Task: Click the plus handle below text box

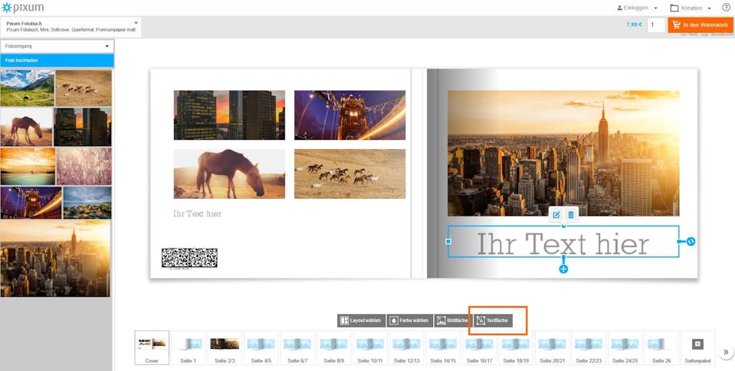Action: [563, 269]
